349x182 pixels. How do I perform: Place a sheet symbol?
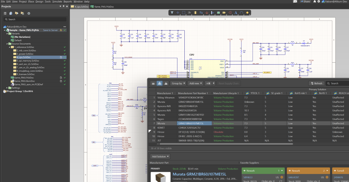[x=218, y=12]
